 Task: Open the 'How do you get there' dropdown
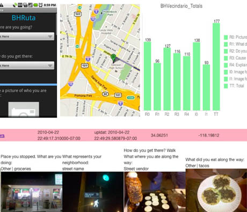click(27, 65)
